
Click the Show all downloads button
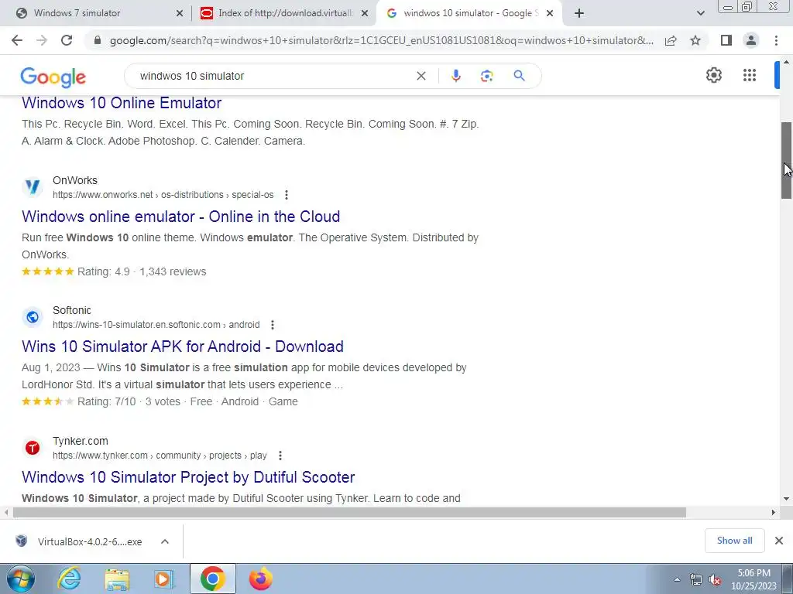click(734, 541)
